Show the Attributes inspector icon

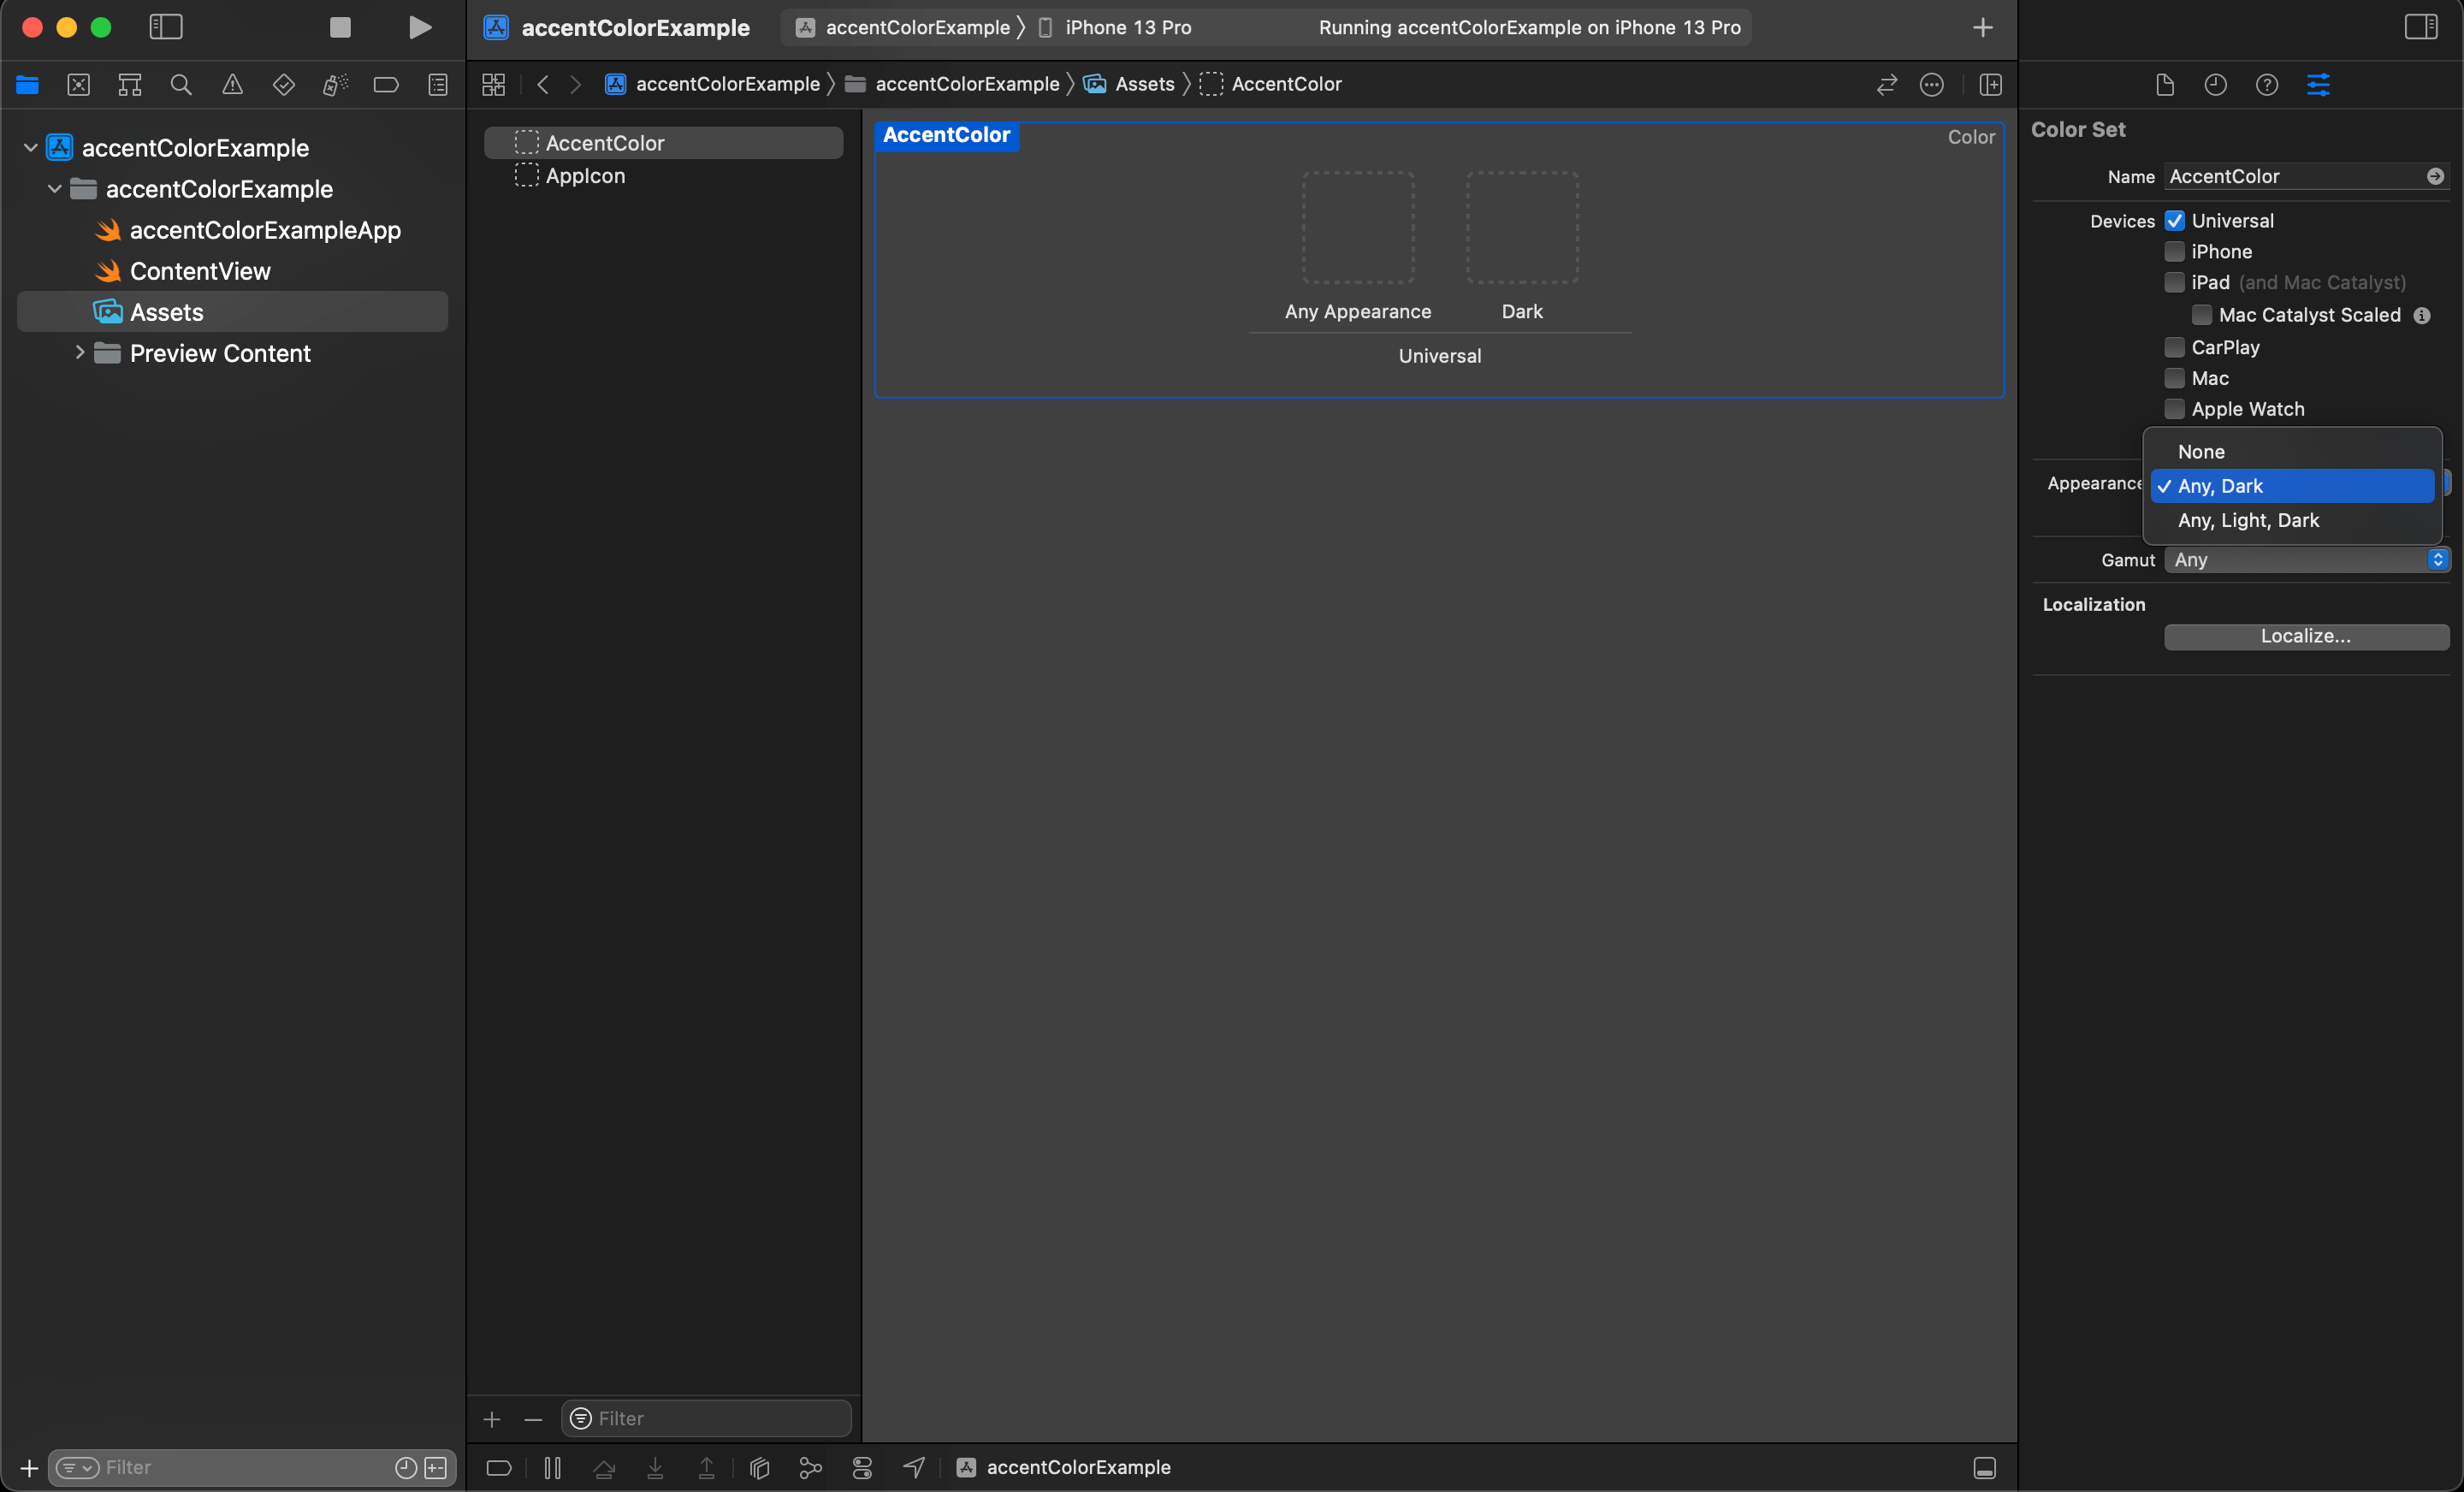pyautogui.click(x=2318, y=85)
